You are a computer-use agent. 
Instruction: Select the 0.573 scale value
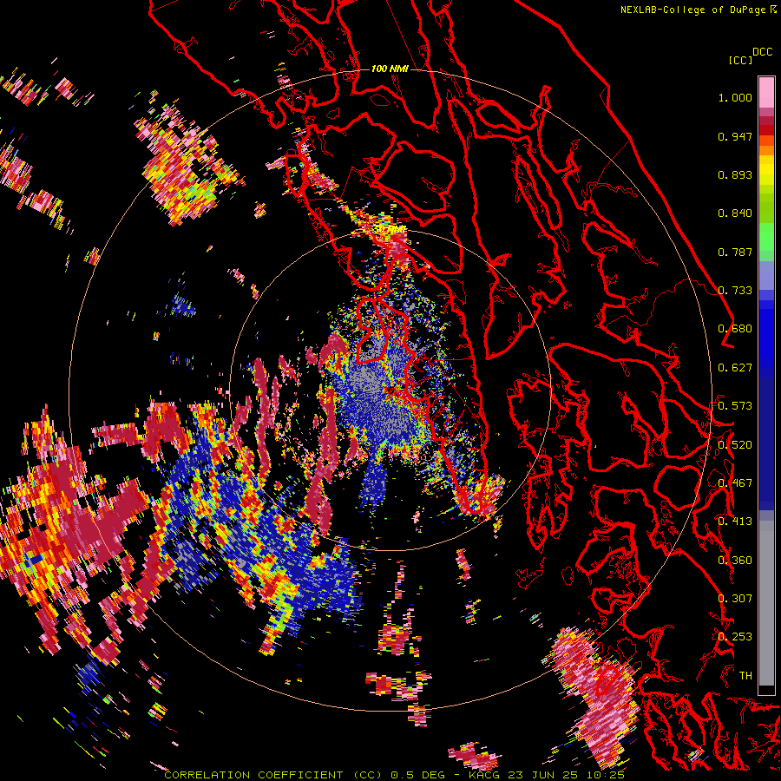pyautogui.click(x=735, y=406)
